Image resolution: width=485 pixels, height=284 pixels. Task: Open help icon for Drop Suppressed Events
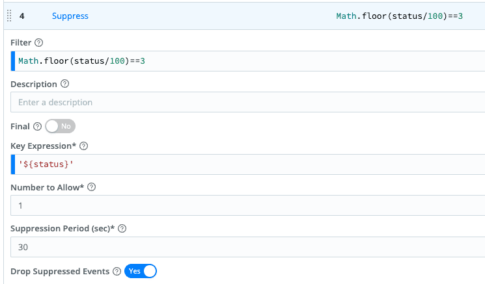click(117, 271)
